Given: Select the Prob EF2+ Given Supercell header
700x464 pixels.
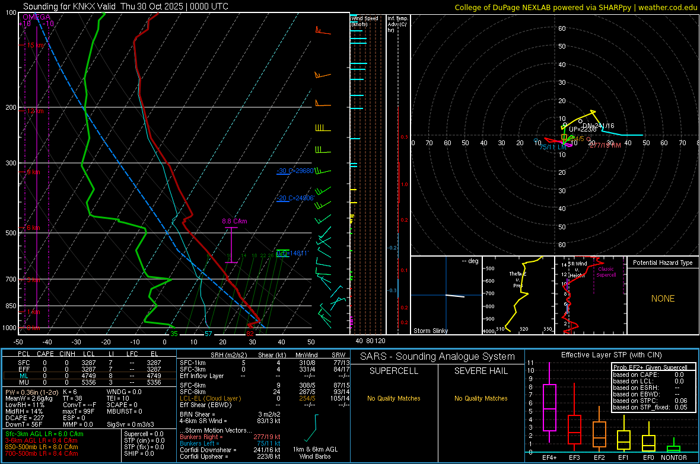Looking at the screenshot, I should [650, 367].
